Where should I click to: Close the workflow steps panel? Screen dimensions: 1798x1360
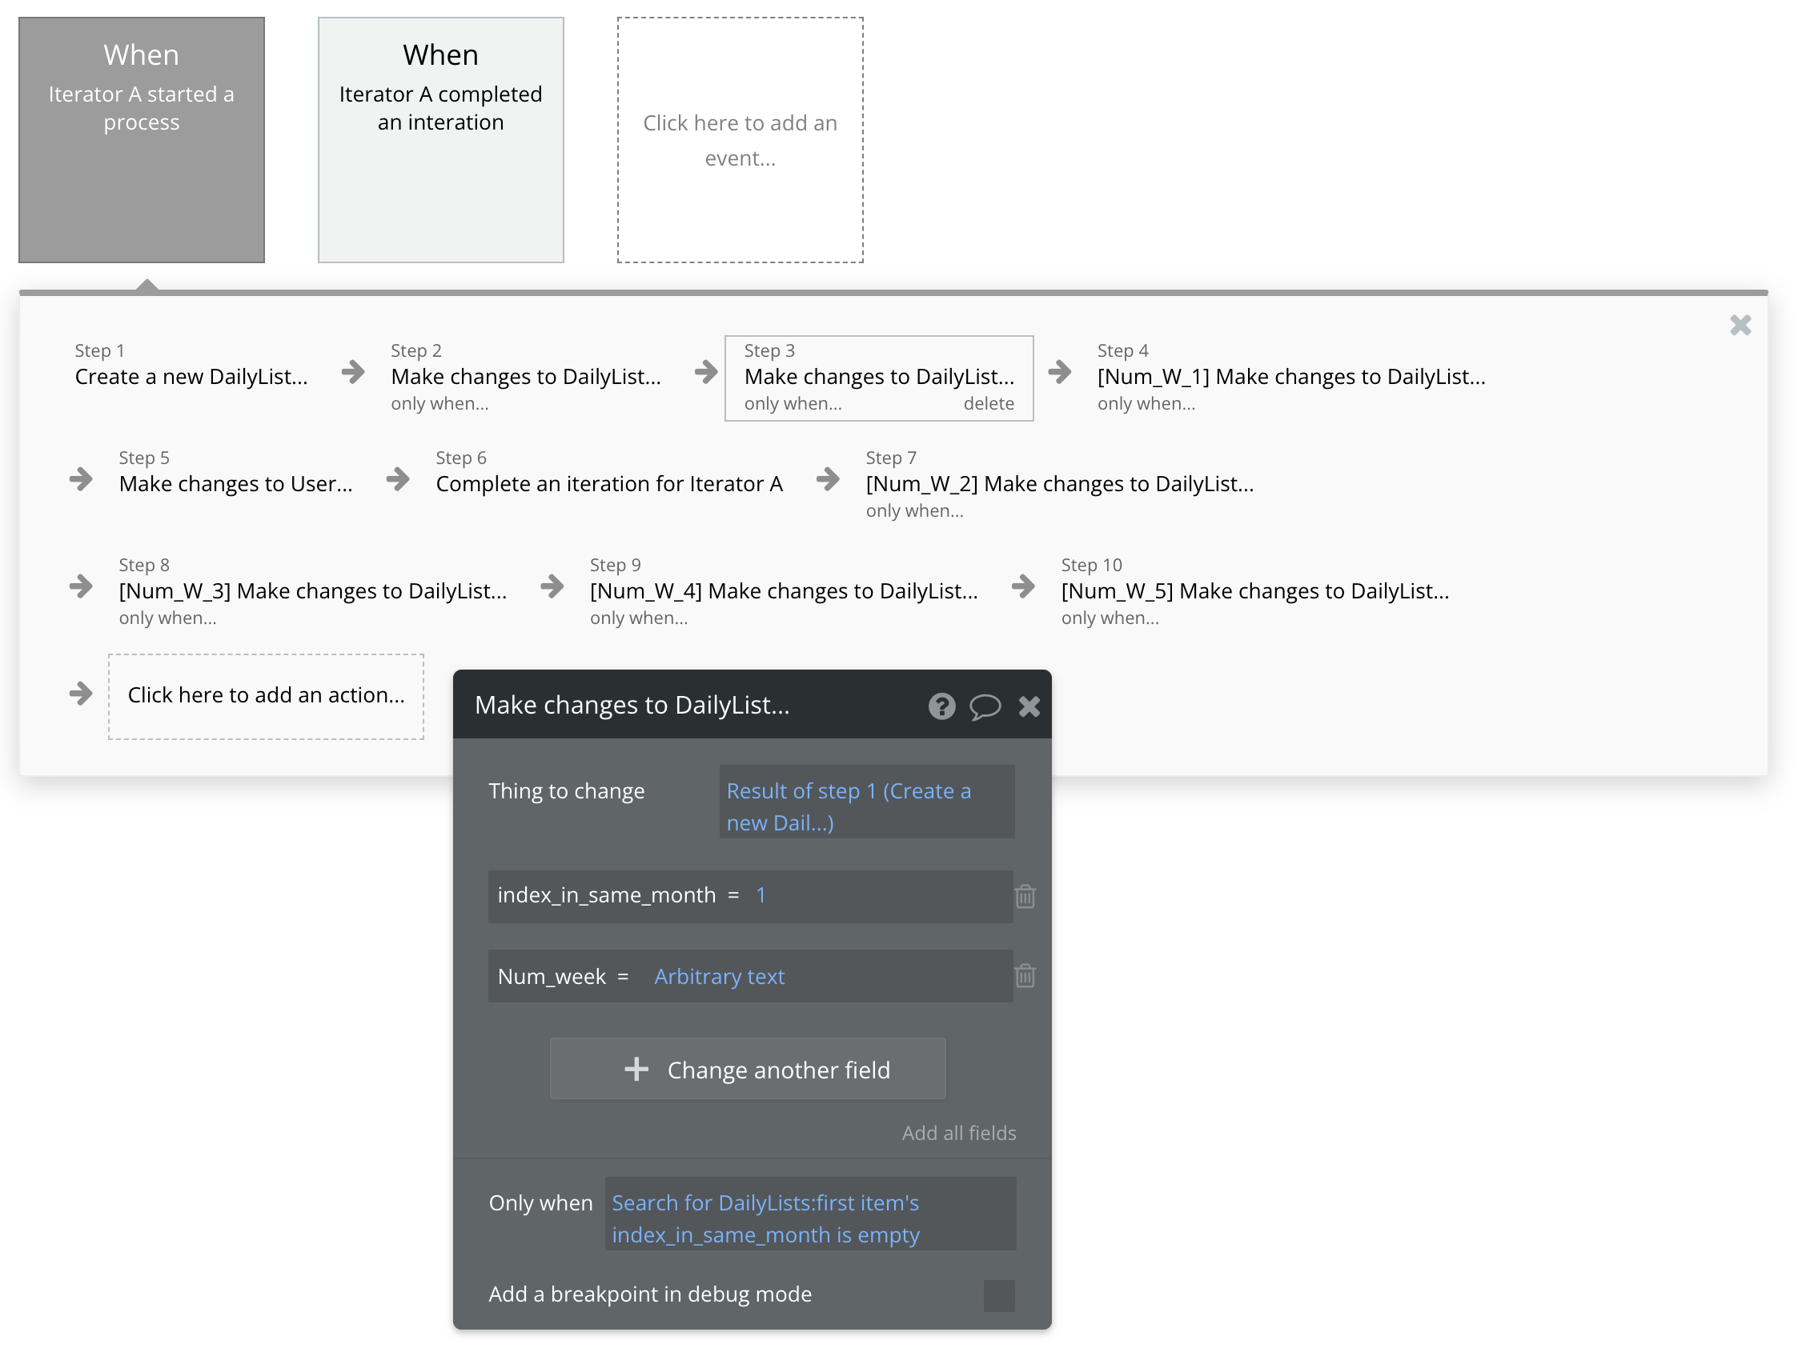pos(1740,325)
